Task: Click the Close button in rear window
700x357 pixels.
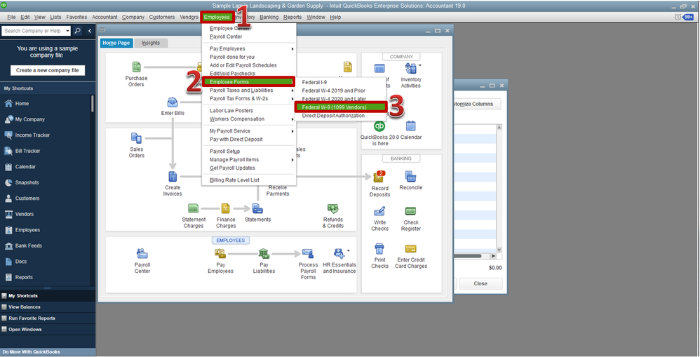Action: click(480, 283)
